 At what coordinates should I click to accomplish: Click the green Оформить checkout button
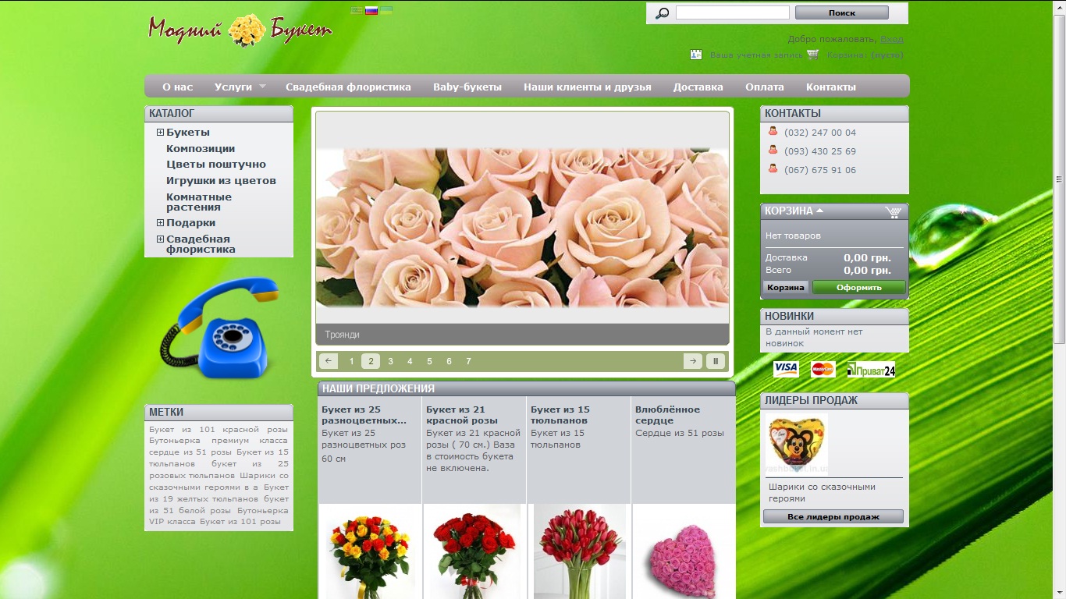[859, 287]
